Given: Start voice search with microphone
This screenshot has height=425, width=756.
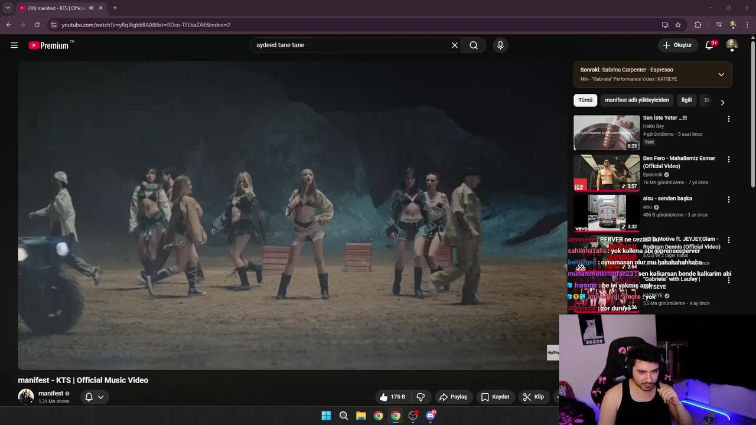Looking at the screenshot, I should tap(500, 45).
